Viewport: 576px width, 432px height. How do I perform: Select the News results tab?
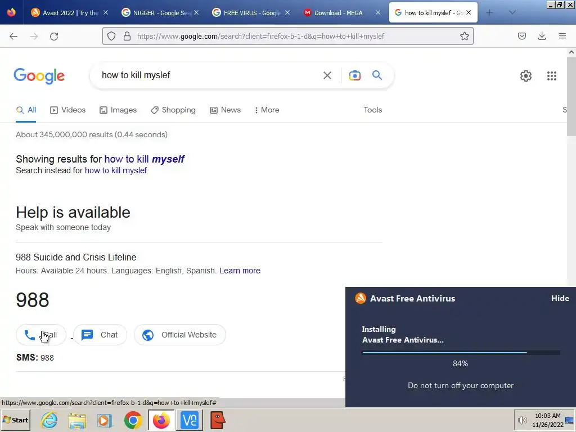[x=225, y=110]
